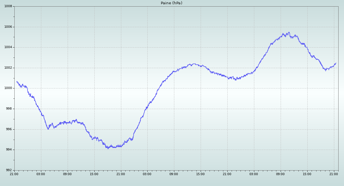Select the 998 y-axis label
The image size is (344, 186).
9,109
